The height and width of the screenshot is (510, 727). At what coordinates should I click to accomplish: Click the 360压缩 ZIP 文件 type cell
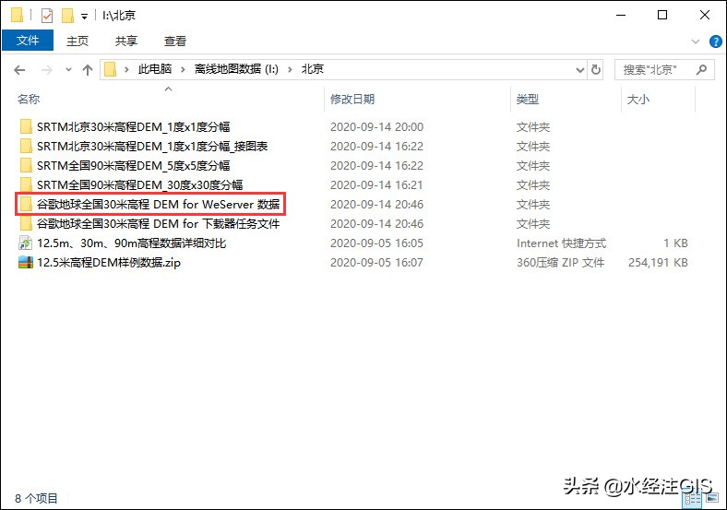pos(561,263)
